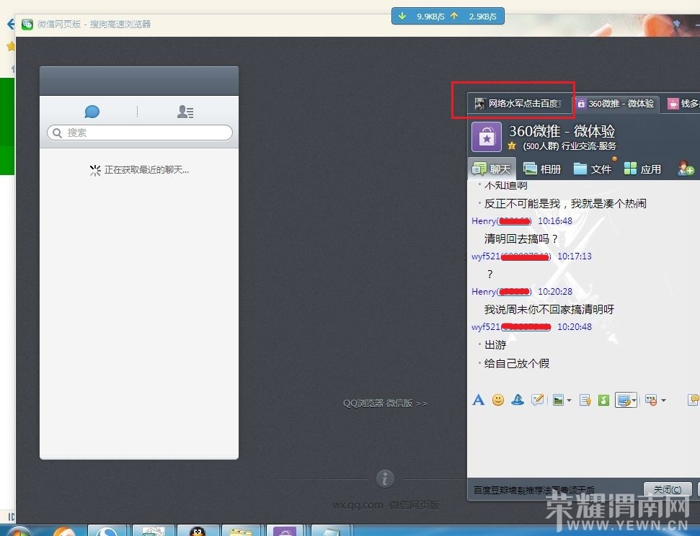Image resolution: width=700 pixels, height=536 pixels.
Task: Expand the screen capture dropdown arrow
Action: pos(634,401)
